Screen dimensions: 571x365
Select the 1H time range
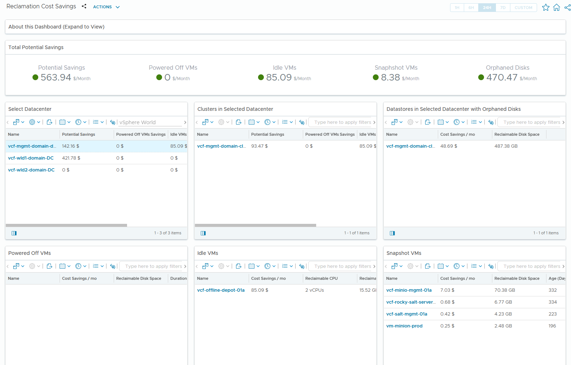click(x=457, y=8)
